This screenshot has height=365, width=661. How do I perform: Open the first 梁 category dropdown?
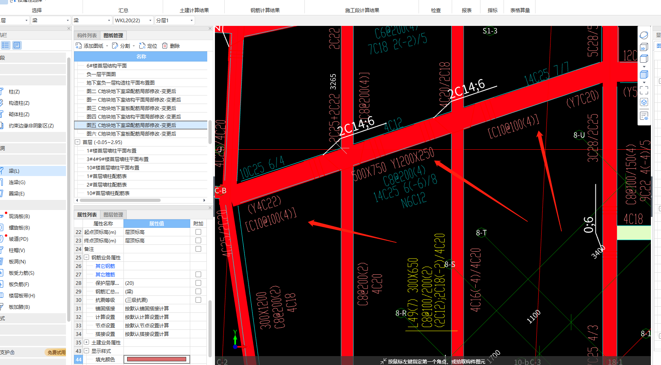click(x=68, y=20)
